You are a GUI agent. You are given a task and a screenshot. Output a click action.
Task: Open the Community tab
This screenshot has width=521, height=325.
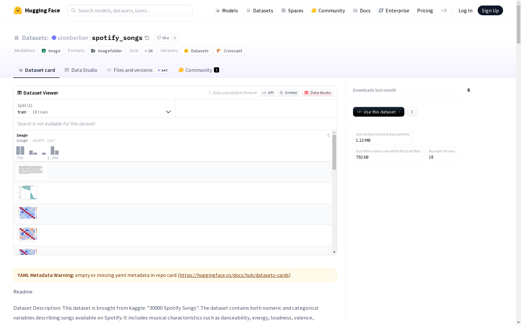point(199,70)
